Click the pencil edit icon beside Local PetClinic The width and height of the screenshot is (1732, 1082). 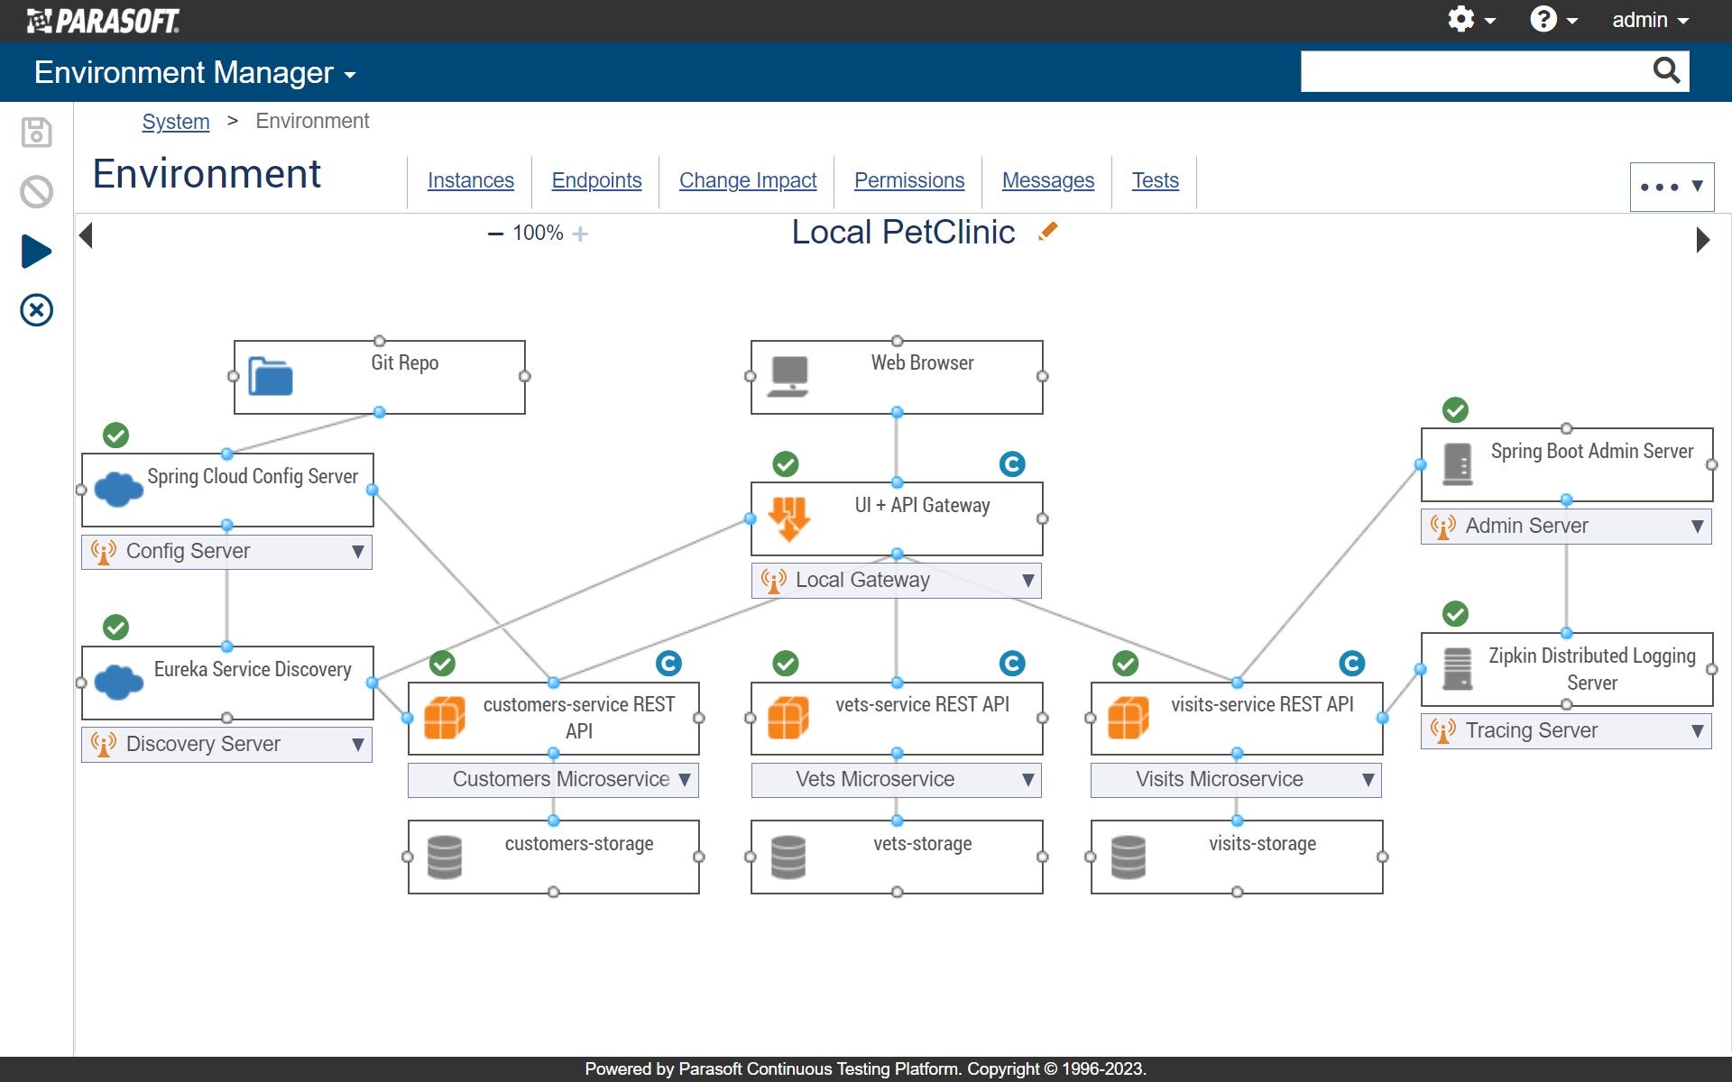coord(1047,232)
